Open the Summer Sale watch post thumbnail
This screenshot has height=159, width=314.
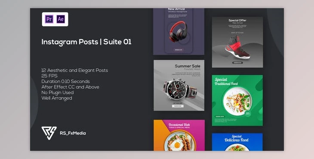pyautogui.click(x=179, y=85)
